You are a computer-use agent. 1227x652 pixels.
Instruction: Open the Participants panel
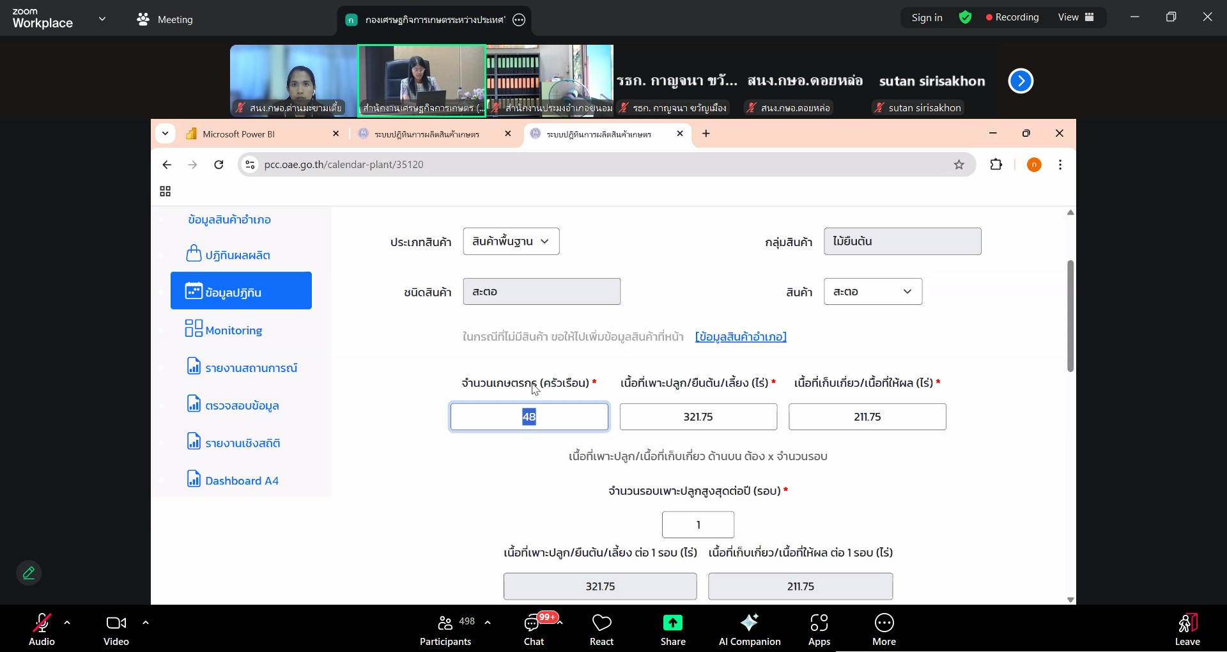[445, 630]
